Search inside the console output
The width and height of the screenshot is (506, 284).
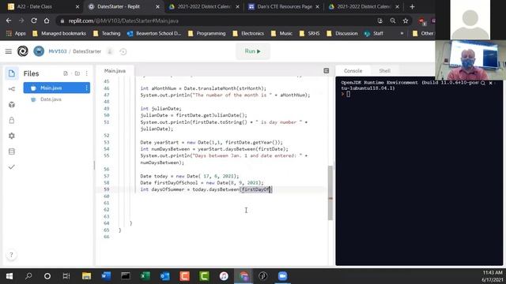(x=483, y=83)
